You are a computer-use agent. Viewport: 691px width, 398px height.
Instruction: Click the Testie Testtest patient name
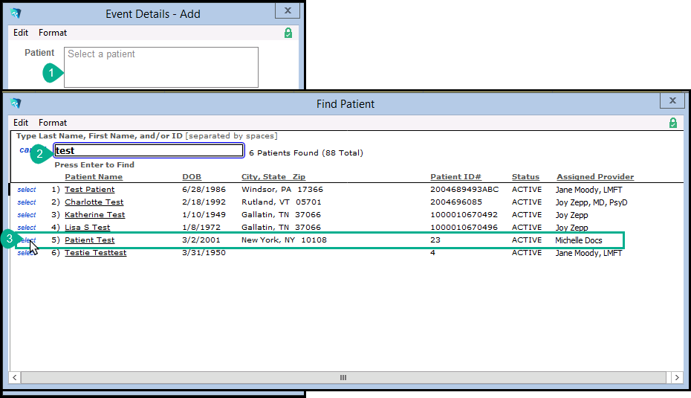click(95, 253)
